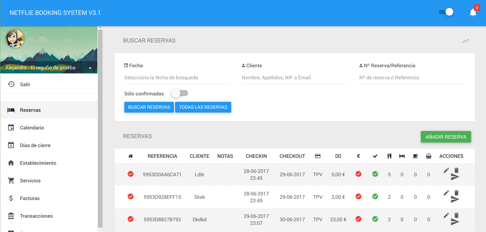Click the user avatar picture
The width and height of the screenshot is (486, 232).
click(15, 39)
